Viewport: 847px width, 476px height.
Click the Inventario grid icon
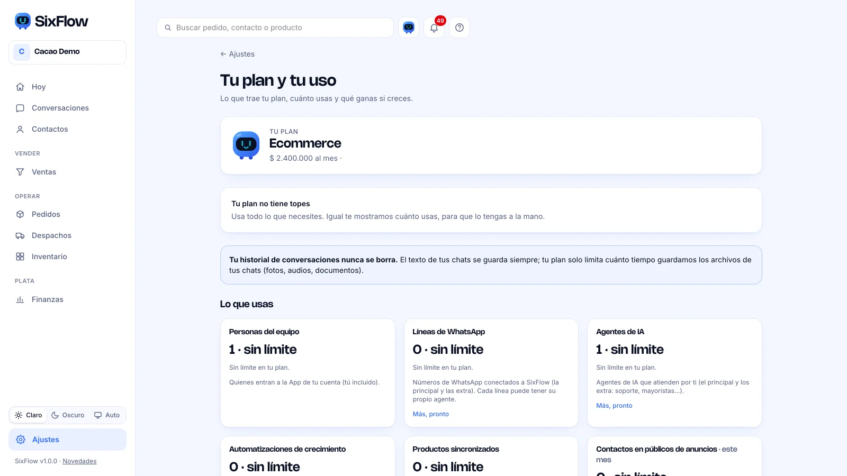[20, 257]
